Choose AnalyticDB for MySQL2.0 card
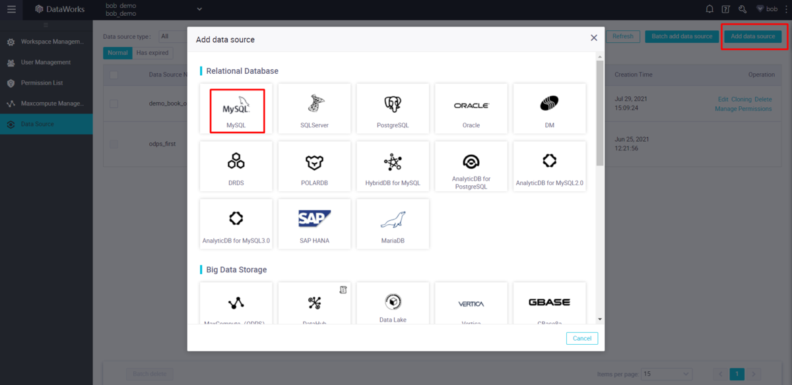This screenshot has width=792, height=385. (x=550, y=166)
